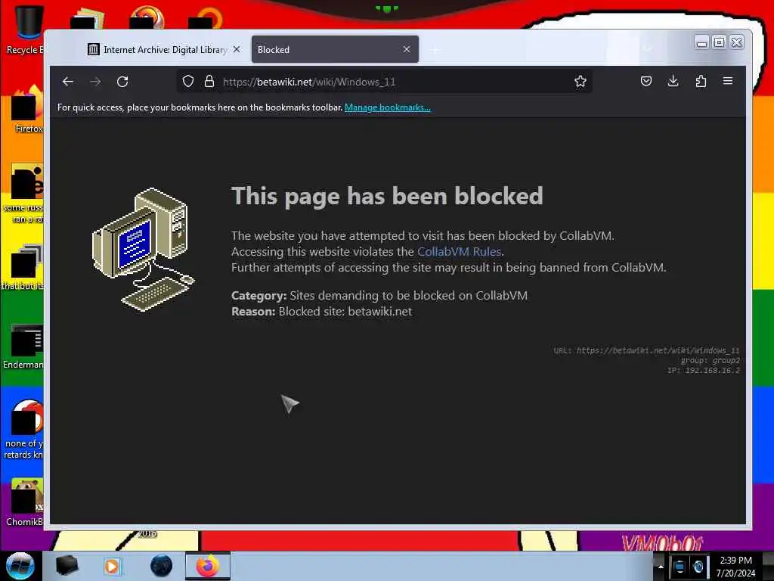Screen dimensions: 774x581
Task: Open the Downloads panel
Action: pyautogui.click(x=673, y=81)
